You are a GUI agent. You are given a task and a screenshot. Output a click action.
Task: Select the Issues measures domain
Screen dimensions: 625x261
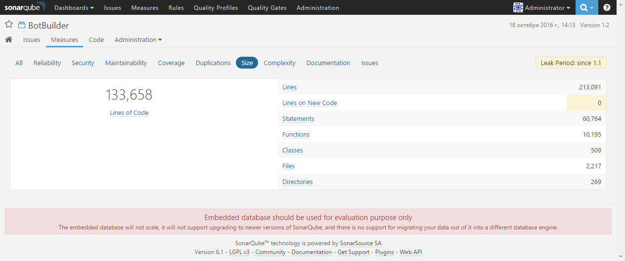(370, 63)
